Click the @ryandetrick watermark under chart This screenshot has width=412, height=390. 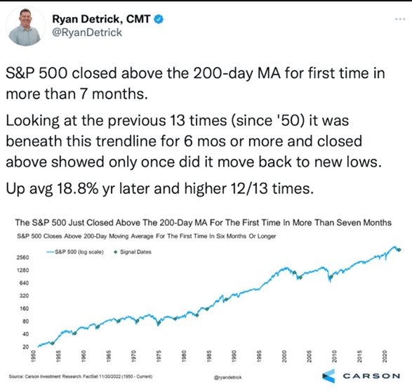click(228, 377)
